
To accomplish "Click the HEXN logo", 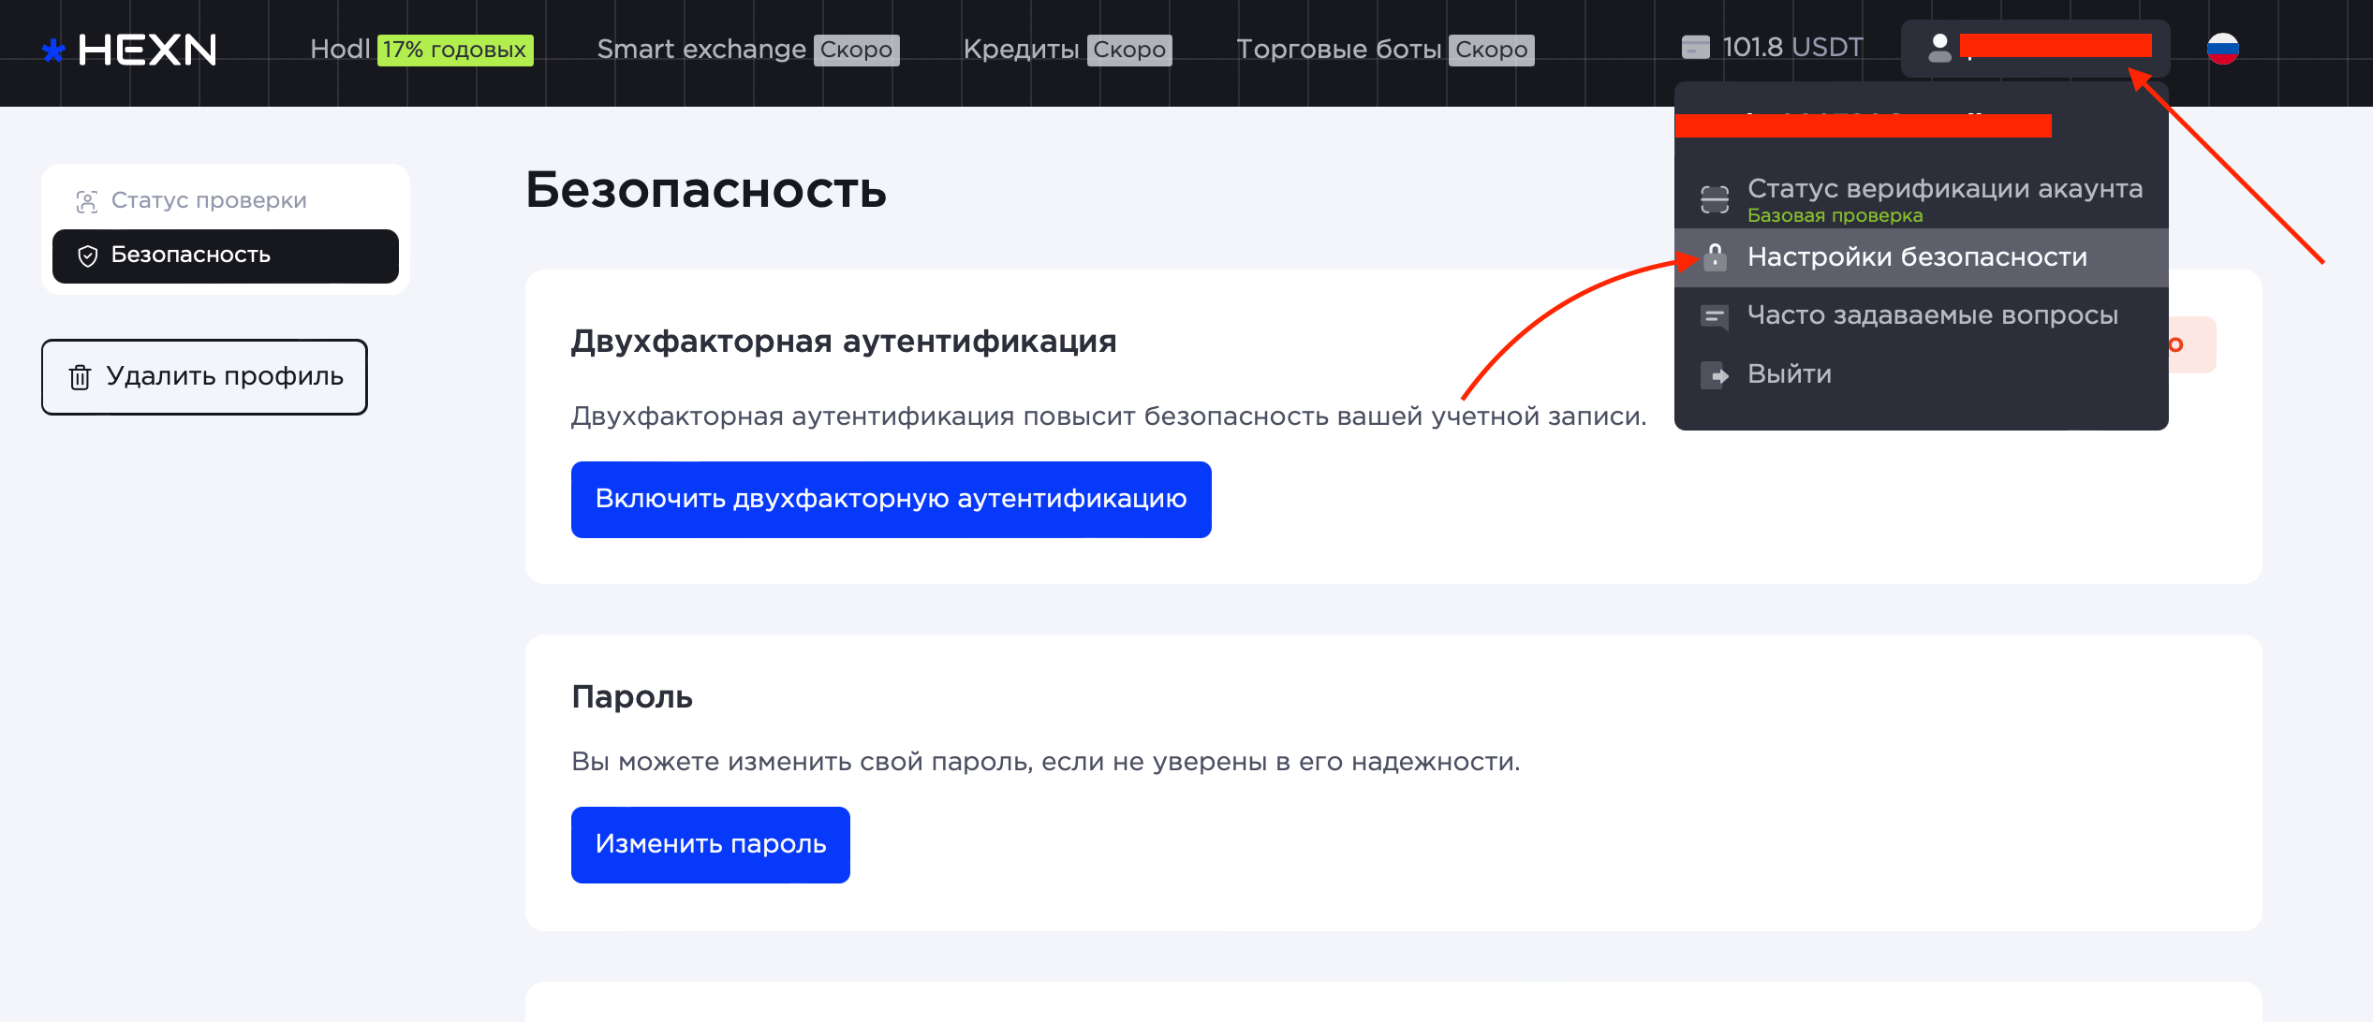I will click(129, 50).
